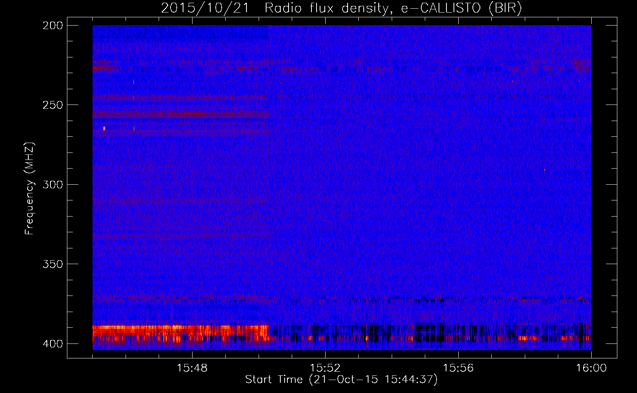Click the 250 frequency tick label

click(53, 105)
